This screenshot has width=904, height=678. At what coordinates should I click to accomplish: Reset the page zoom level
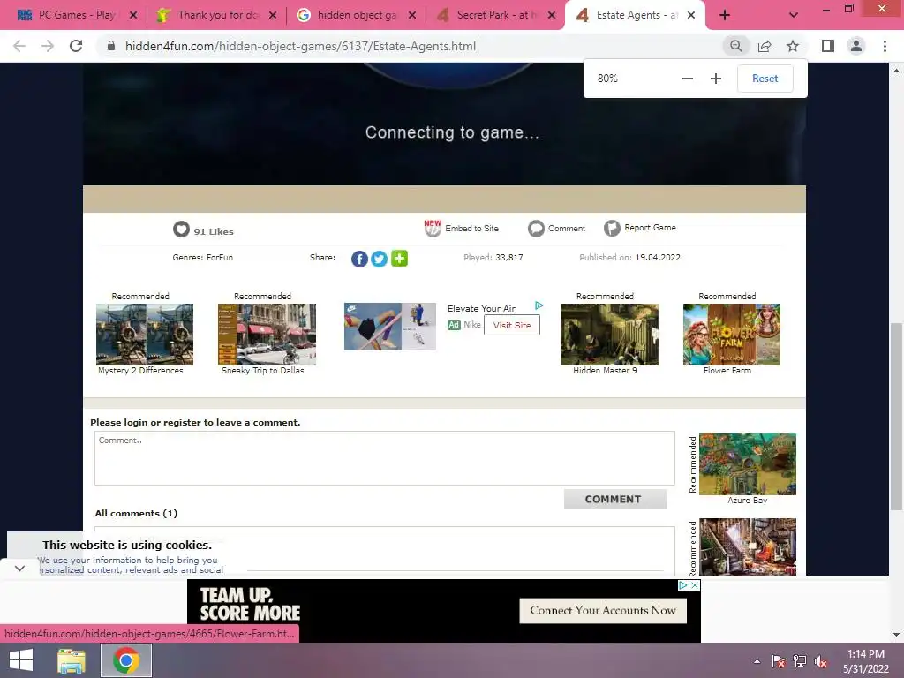coord(765,79)
